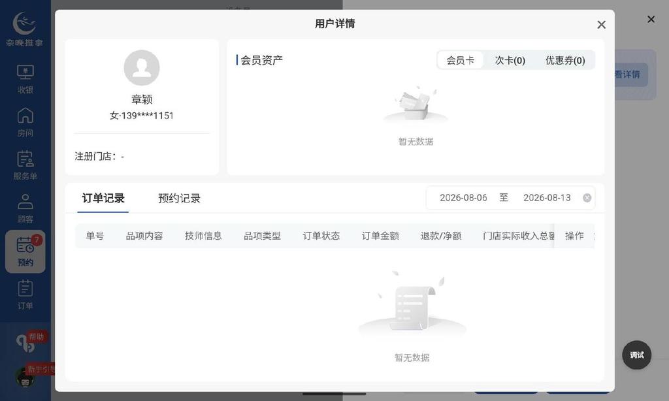Click the 用户详情 dialog title
669x401 pixels.
(335, 24)
